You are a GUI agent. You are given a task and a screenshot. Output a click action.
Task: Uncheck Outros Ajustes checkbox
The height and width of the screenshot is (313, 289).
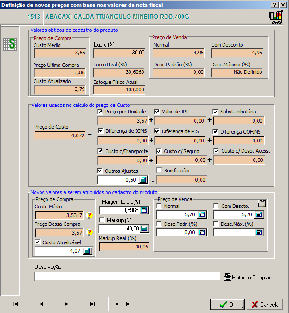100,171
